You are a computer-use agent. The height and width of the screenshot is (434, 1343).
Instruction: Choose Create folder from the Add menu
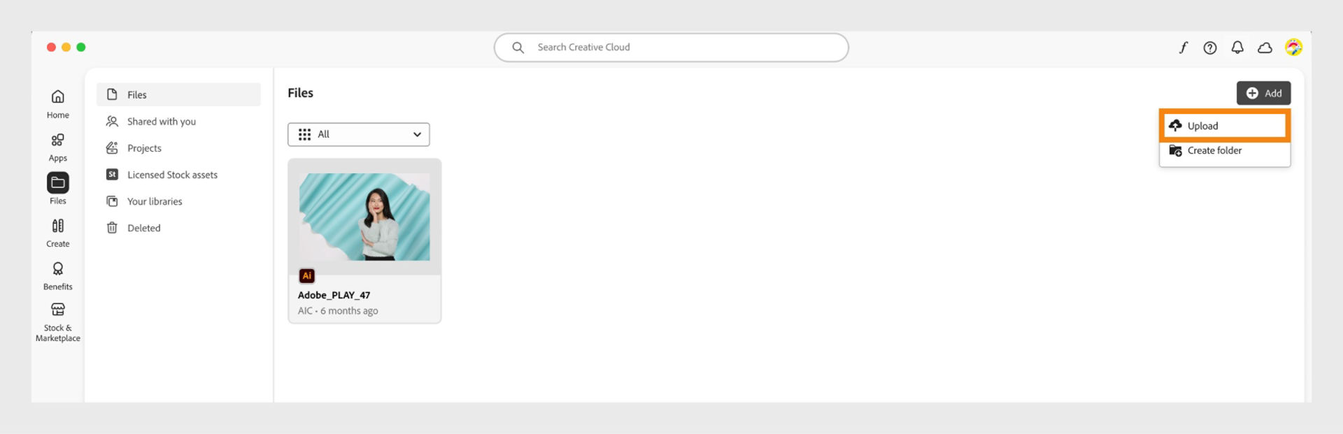click(1225, 150)
